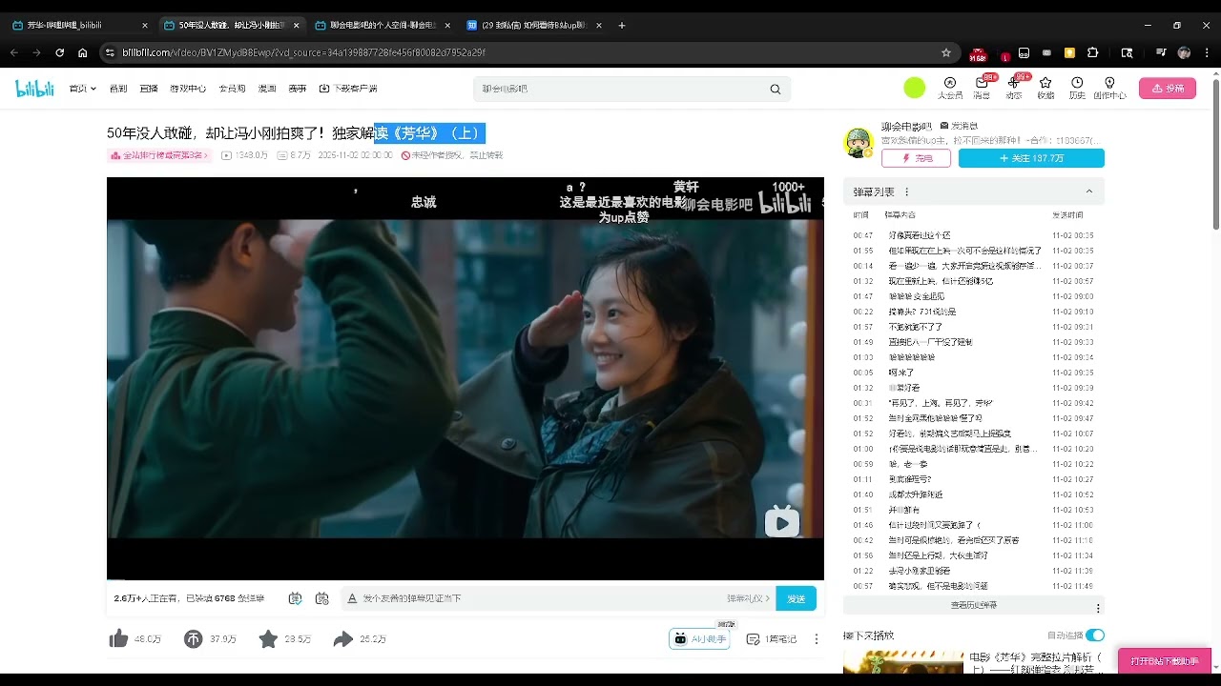Click 发消息 next to uploader name
Screen dimensions: 1221x686
click(x=959, y=126)
